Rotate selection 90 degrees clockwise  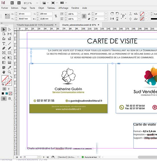tap(112, 14)
